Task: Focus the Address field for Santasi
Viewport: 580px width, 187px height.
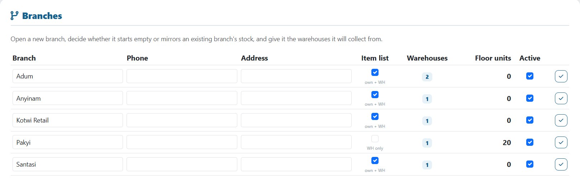Action: click(296, 164)
